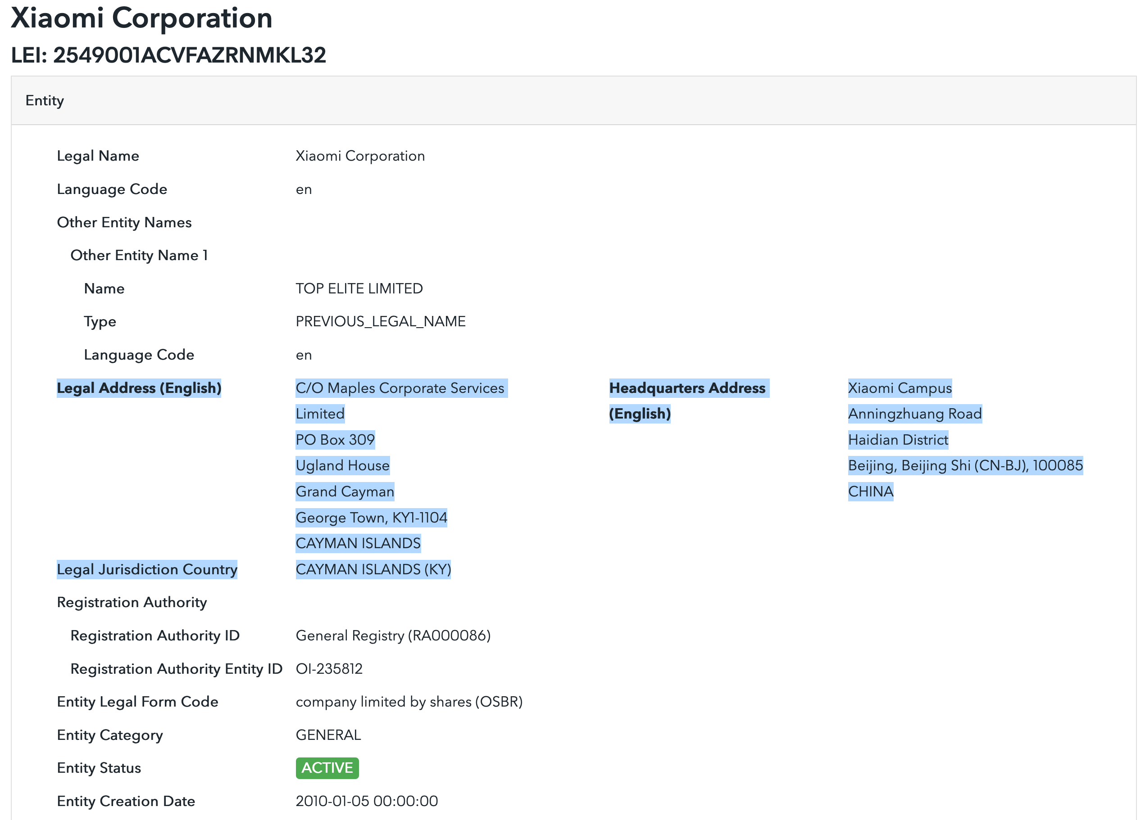Click the Xiaomi Campus address line

[900, 388]
